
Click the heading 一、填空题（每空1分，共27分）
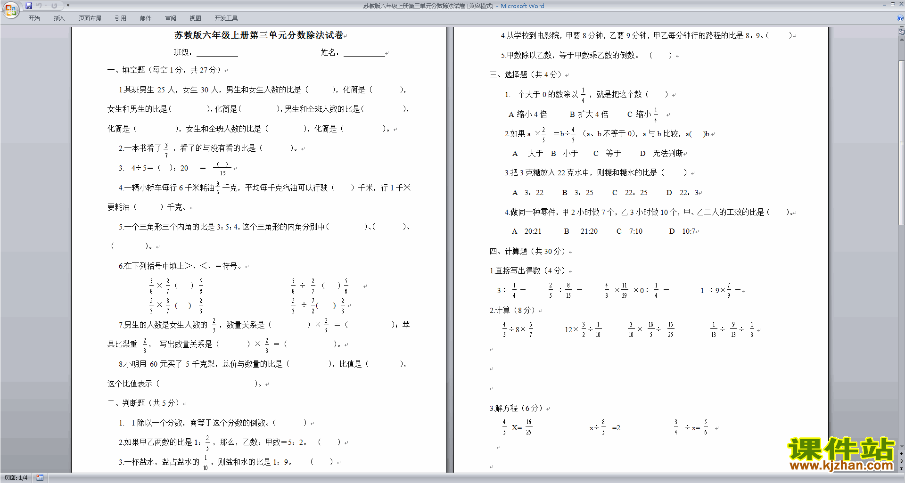click(x=164, y=70)
